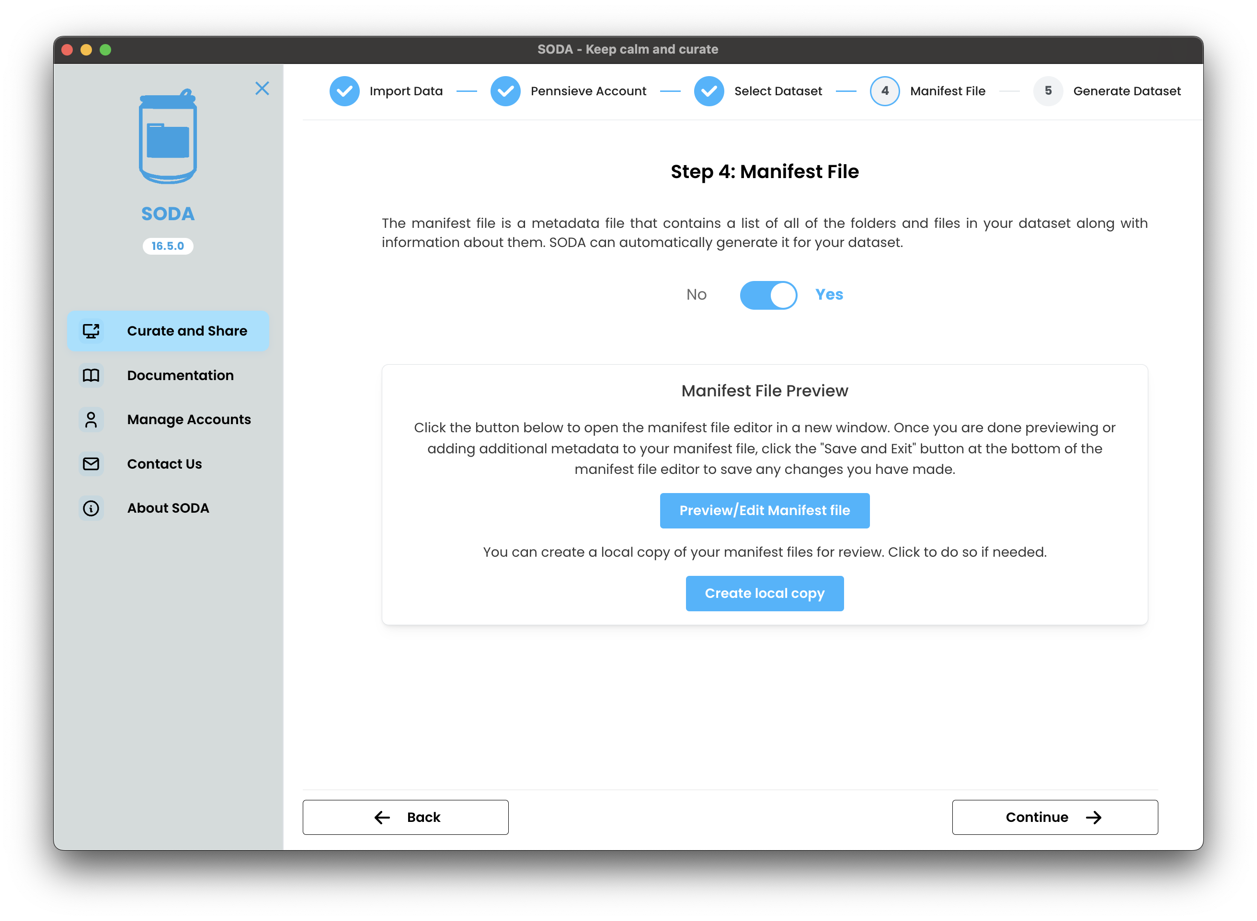Click the About SODA info icon
1257x921 pixels.
(91, 508)
